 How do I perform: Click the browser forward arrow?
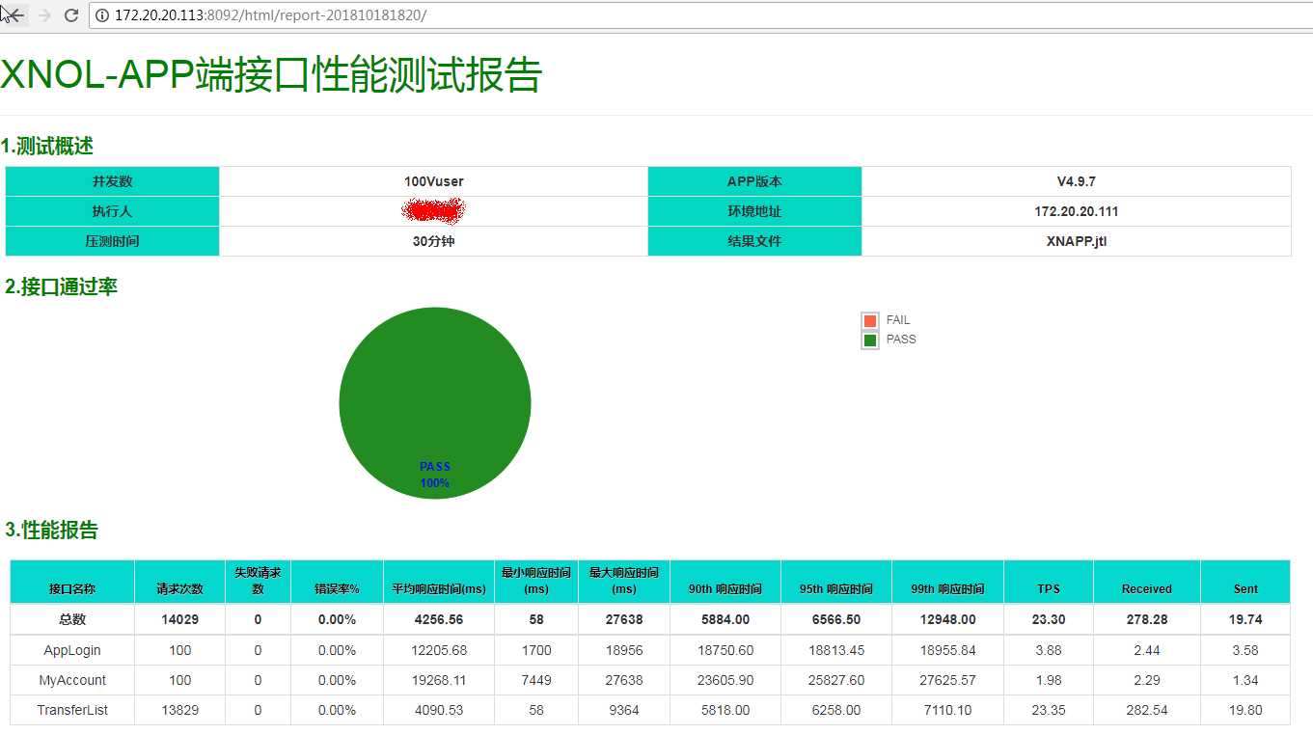44,15
